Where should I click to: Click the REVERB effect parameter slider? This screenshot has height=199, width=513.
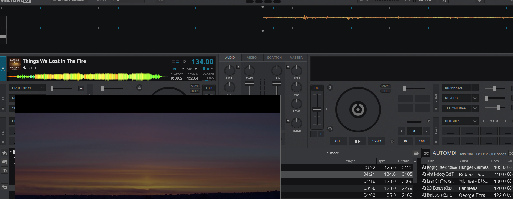point(495,98)
